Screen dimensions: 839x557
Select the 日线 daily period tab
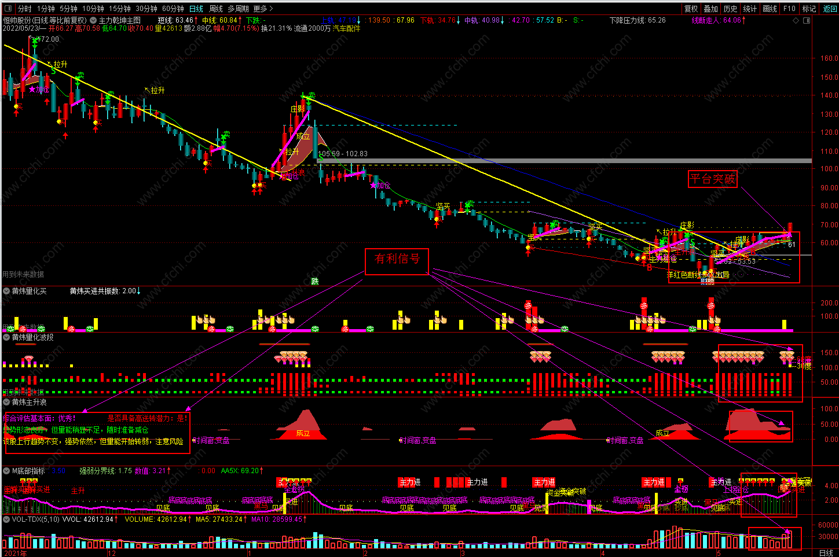click(196, 9)
